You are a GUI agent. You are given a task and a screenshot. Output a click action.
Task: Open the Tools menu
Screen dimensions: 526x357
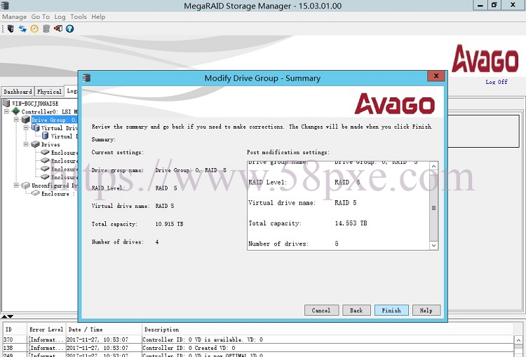(78, 17)
